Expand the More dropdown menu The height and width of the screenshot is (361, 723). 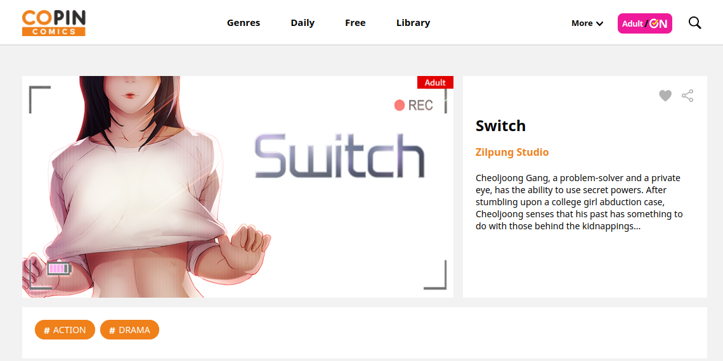(x=587, y=23)
